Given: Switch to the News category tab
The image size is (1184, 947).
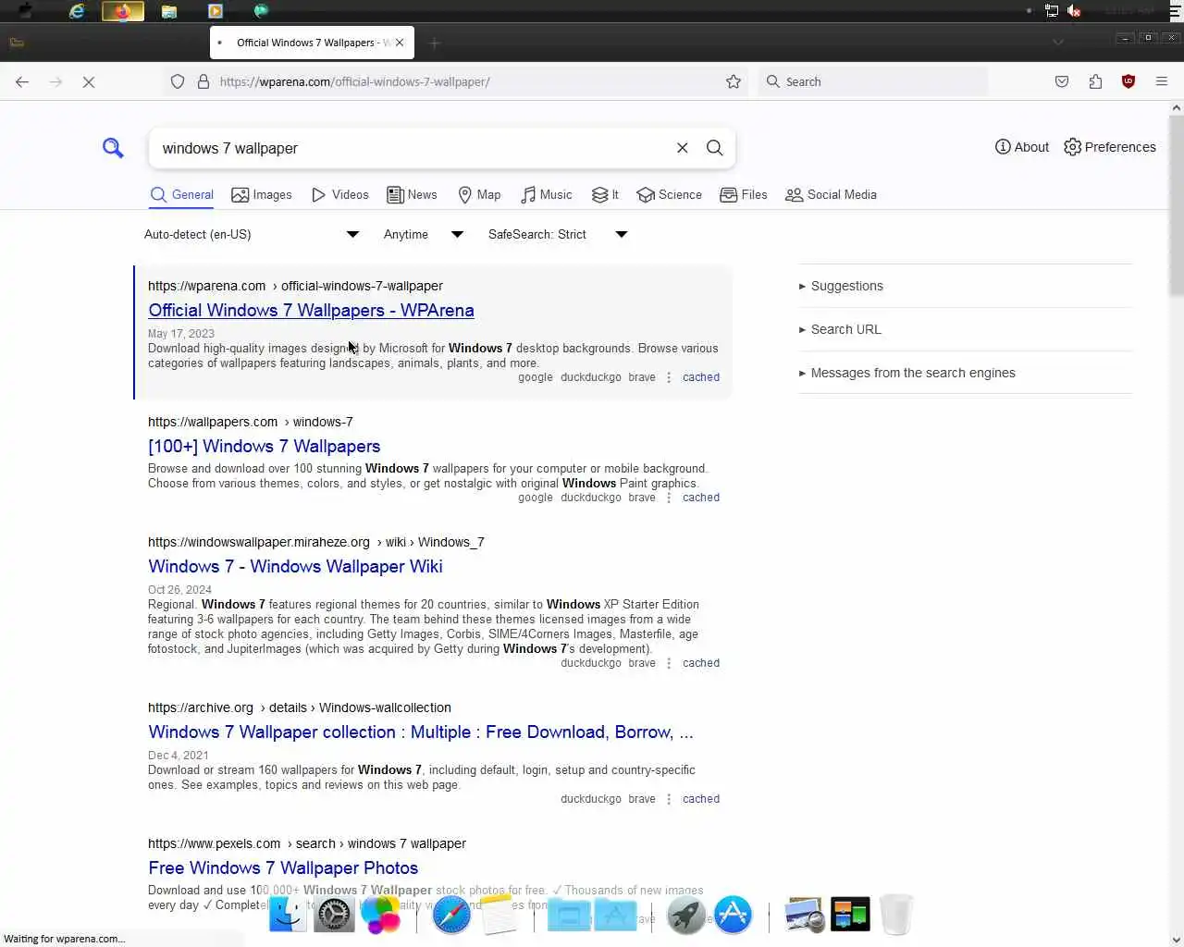Looking at the screenshot, I should (412, 194).
